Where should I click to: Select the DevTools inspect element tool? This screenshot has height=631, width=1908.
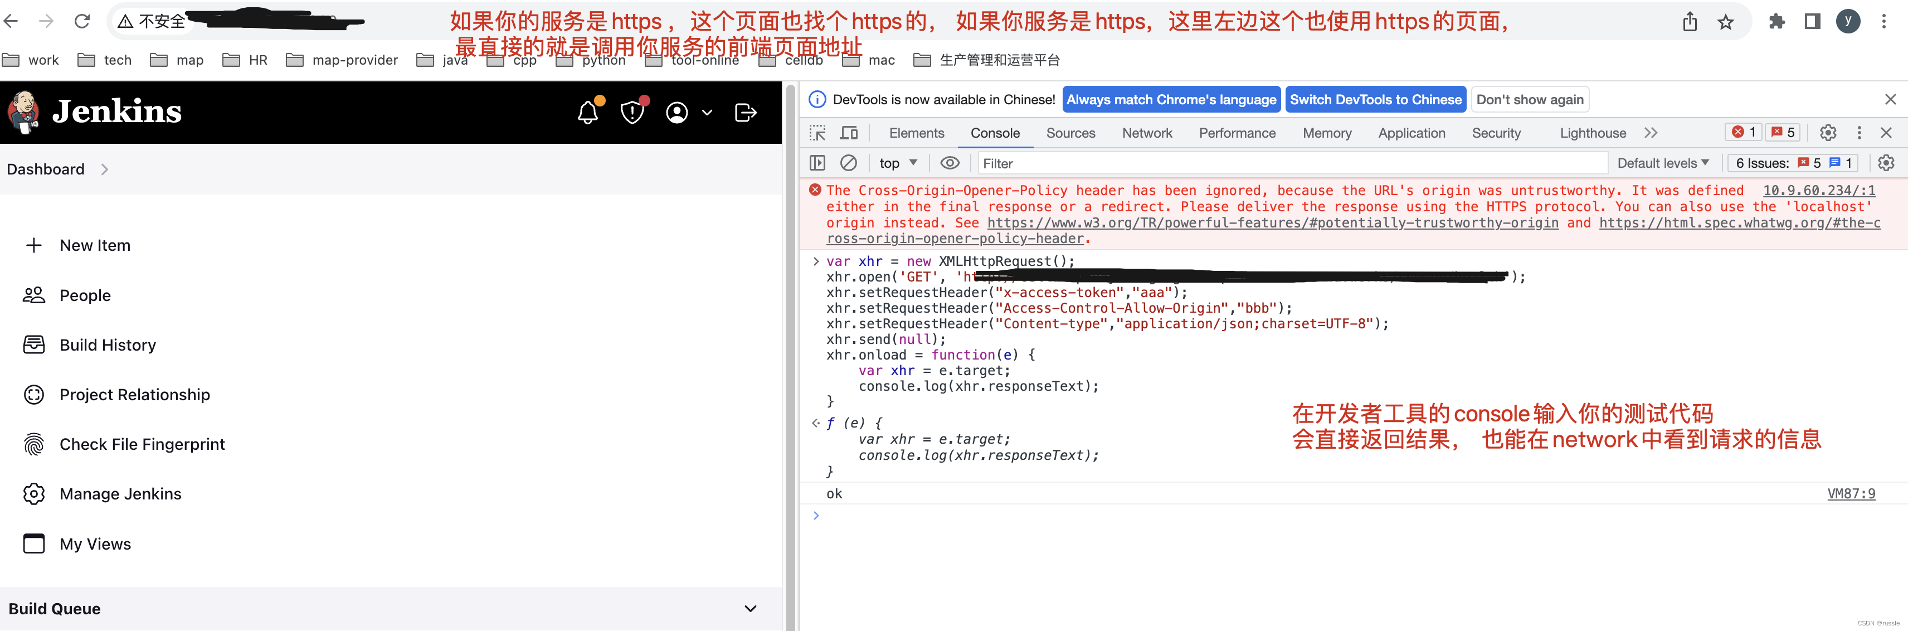point(817,133)
